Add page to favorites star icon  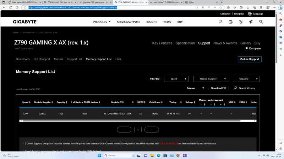(x=220, y=7)
